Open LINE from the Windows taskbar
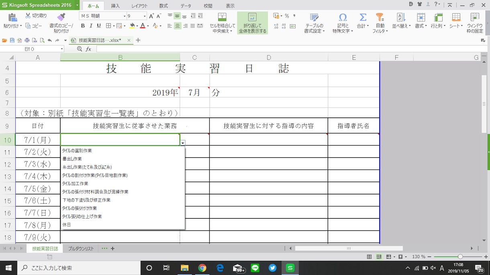The height and width of the screenshot is (275, 490). point(255,268)
